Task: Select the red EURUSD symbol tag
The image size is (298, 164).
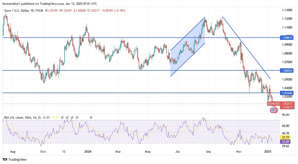Action: pos(273,103)
